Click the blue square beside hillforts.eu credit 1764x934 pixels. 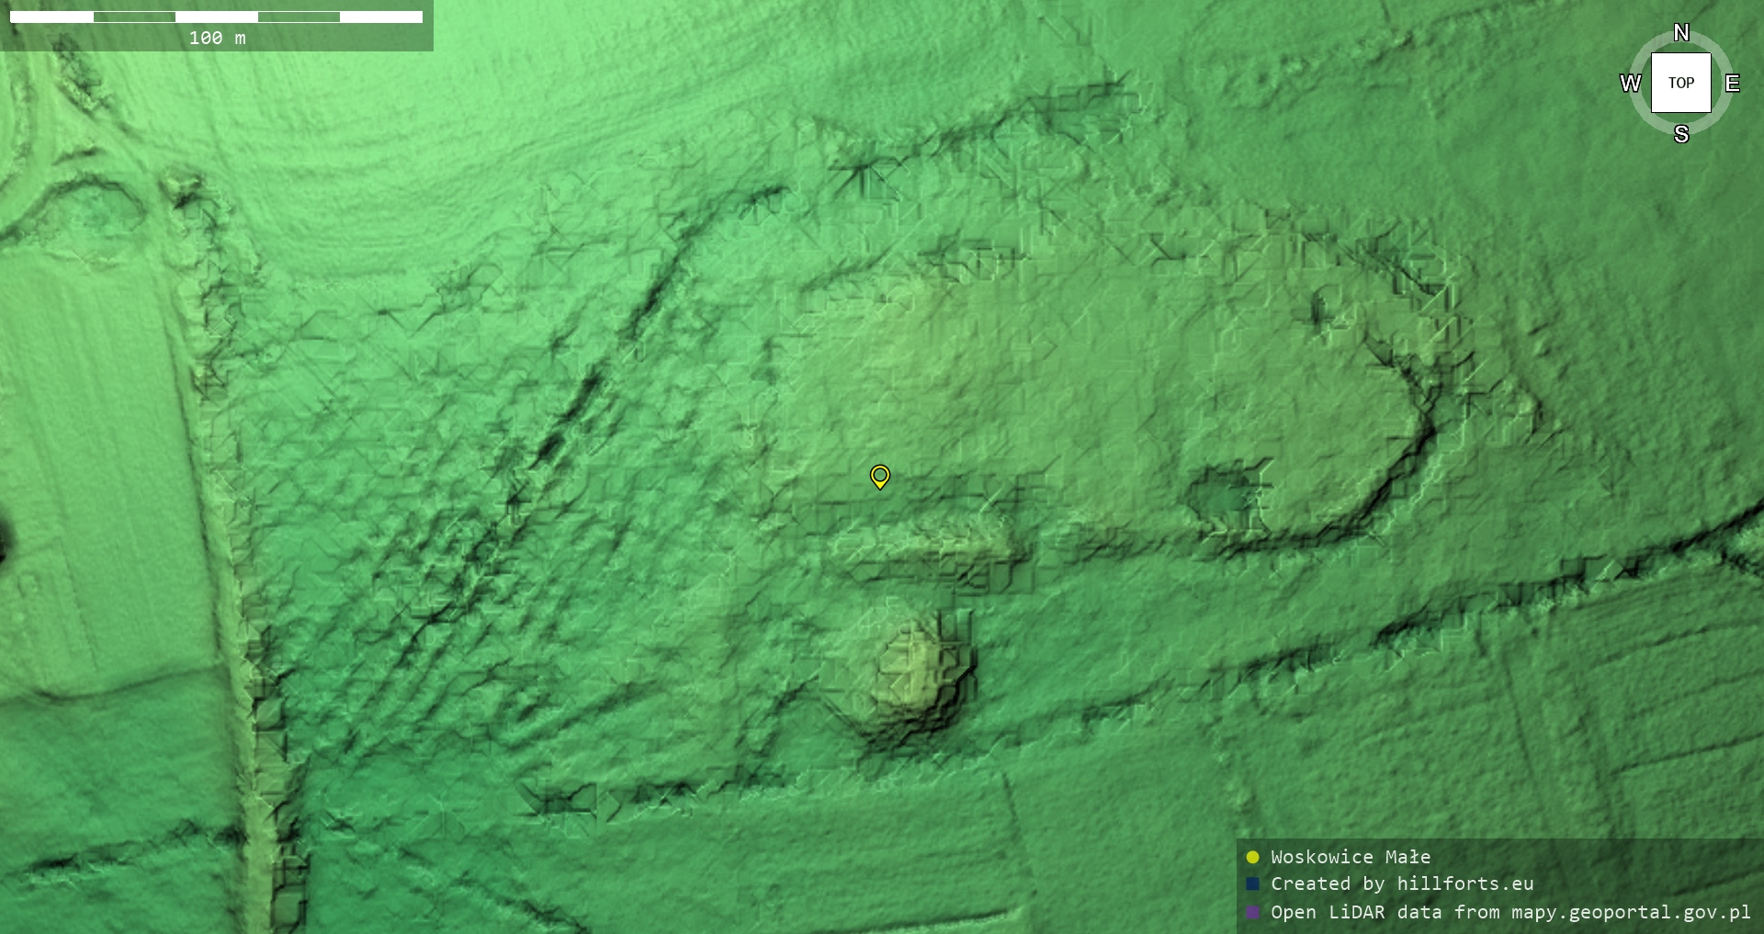click(1252, 883)
